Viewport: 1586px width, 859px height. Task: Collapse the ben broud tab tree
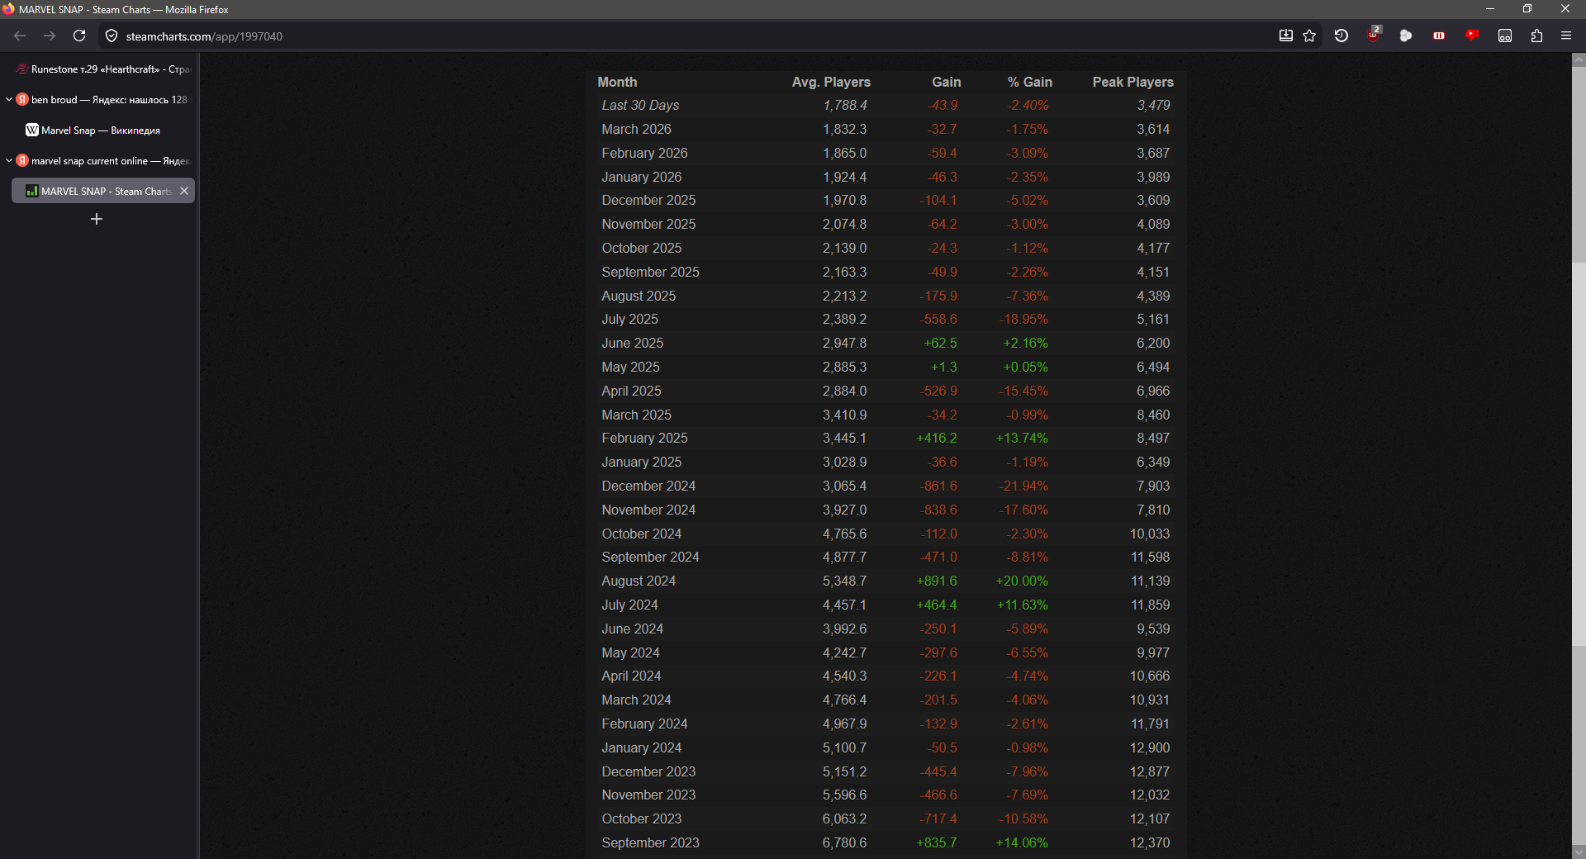(9, 99)
